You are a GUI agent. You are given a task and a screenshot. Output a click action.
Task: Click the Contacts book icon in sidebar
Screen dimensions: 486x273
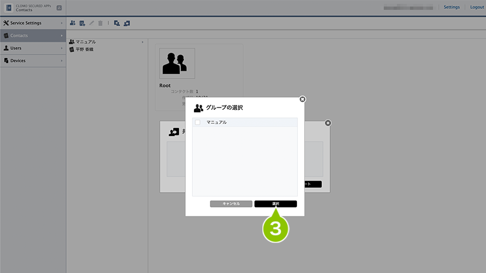click(x=6, y=35)
